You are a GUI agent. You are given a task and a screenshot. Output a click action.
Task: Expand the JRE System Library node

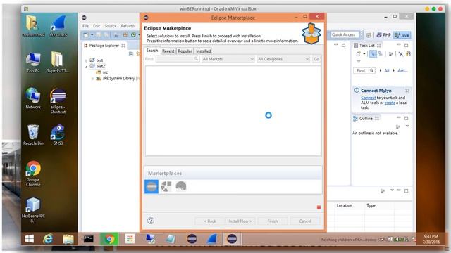tap(92, 79)
